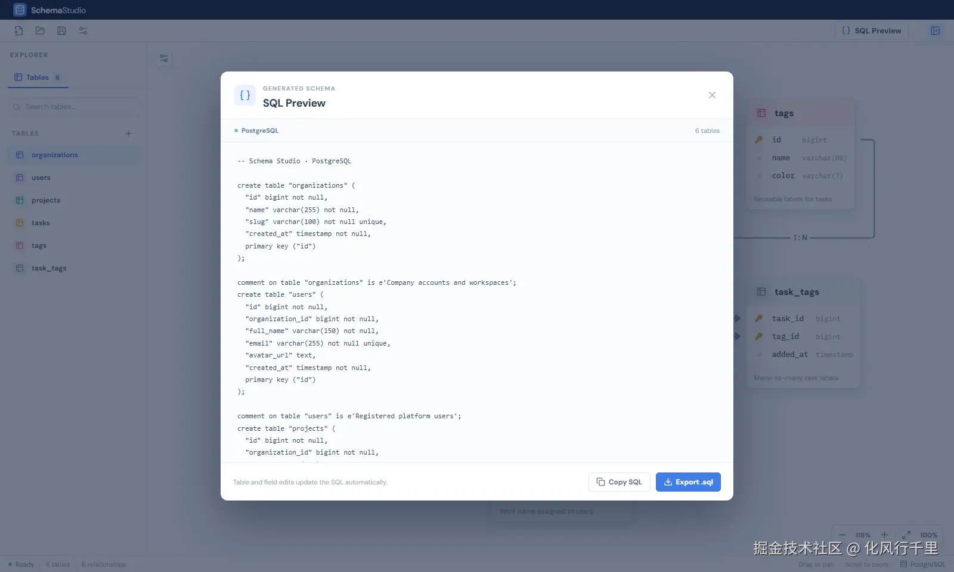Click the Ready status indicator
954x572 pixels.
pyautogui.click(x=21, y=564)
